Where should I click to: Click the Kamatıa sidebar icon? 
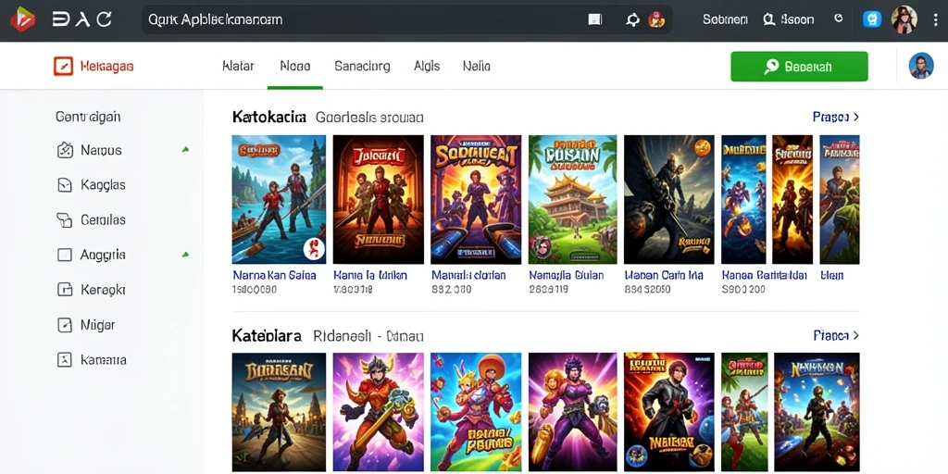[65, 360]
